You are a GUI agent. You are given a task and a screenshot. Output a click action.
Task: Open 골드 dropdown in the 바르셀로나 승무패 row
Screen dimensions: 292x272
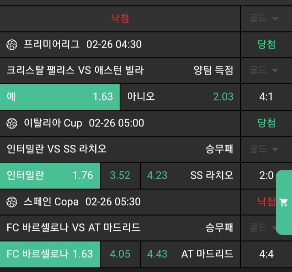[x=264, y=227]
